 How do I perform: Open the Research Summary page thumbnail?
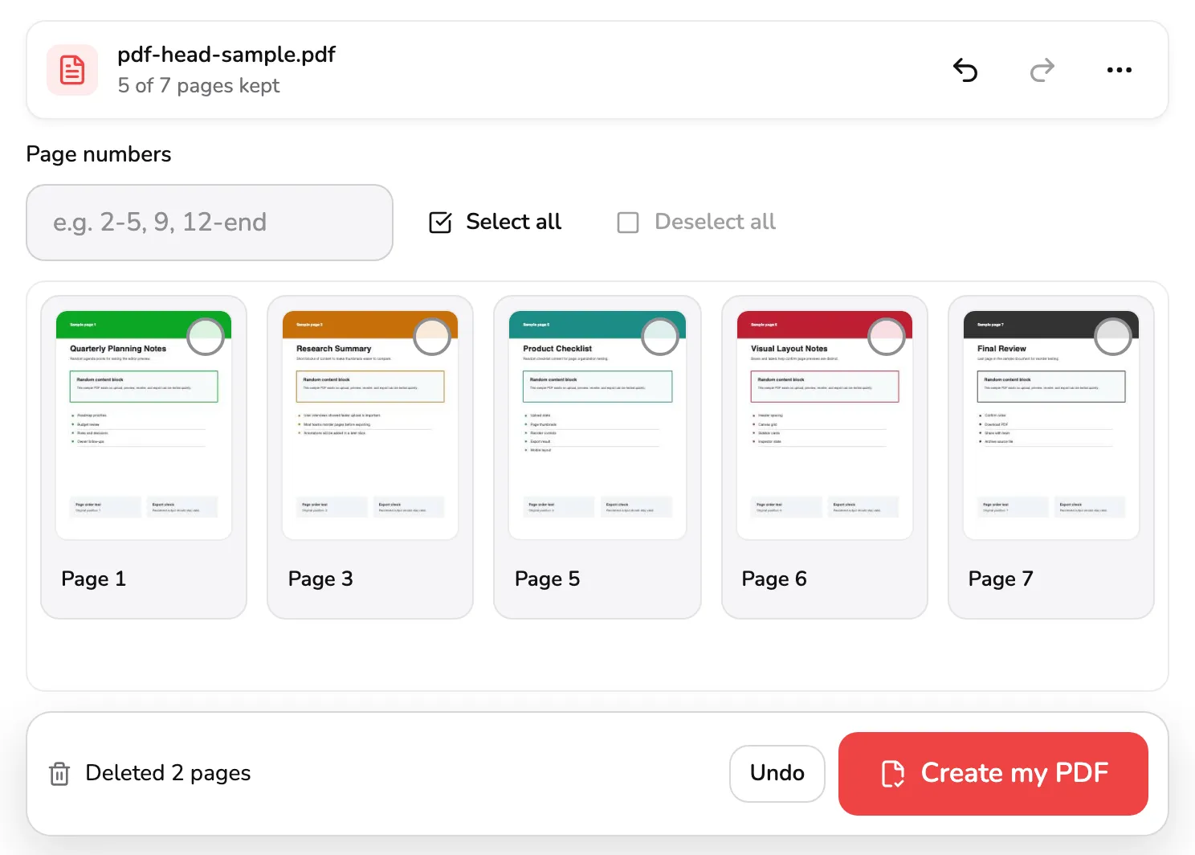[x=370, y=425]
